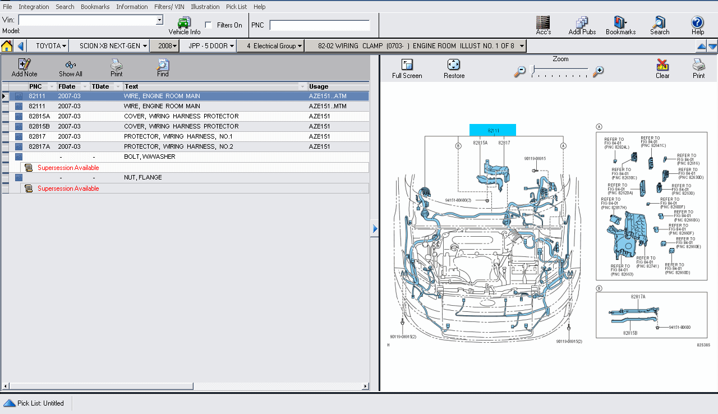Sort by Text column header
Screen dimensions: 718x414
(x=215, y=86)
